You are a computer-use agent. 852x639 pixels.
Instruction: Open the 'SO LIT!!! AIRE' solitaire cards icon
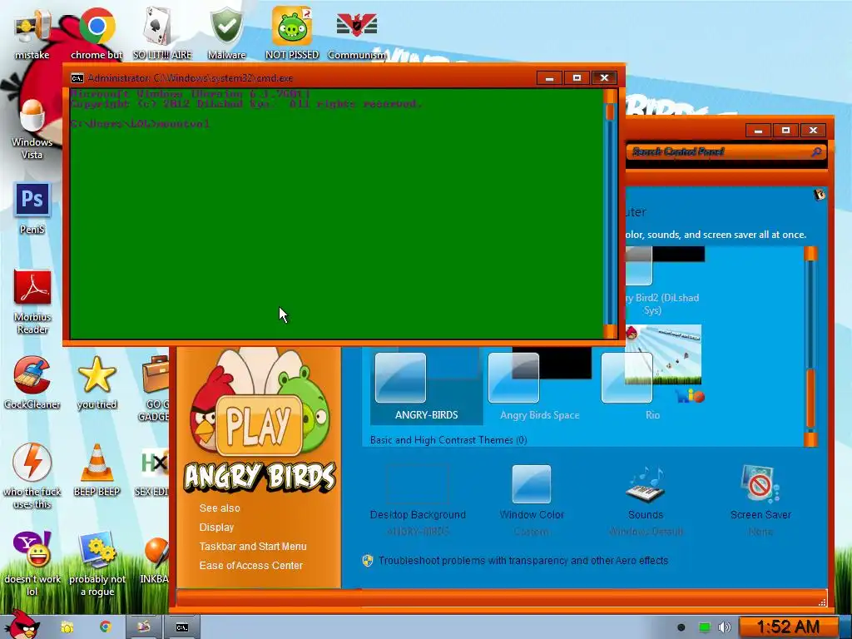click(x=162, y=32)
